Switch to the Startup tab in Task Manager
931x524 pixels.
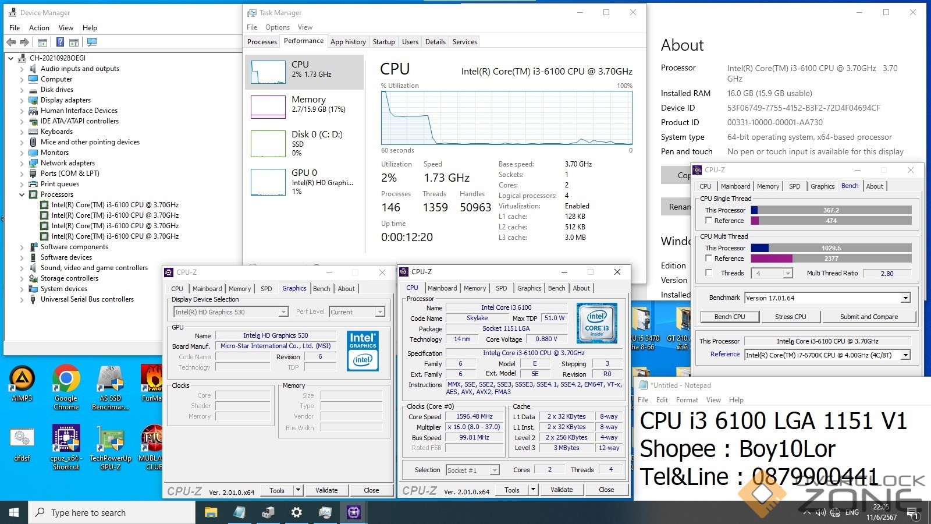383,42
